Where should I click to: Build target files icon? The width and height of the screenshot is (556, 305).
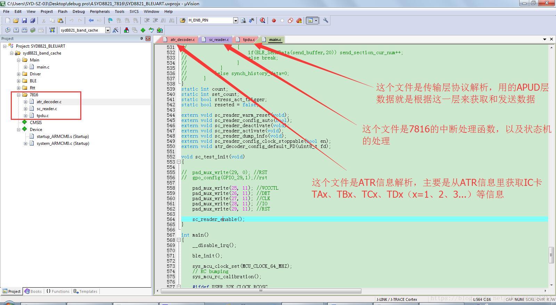click(x=16, y=30)
